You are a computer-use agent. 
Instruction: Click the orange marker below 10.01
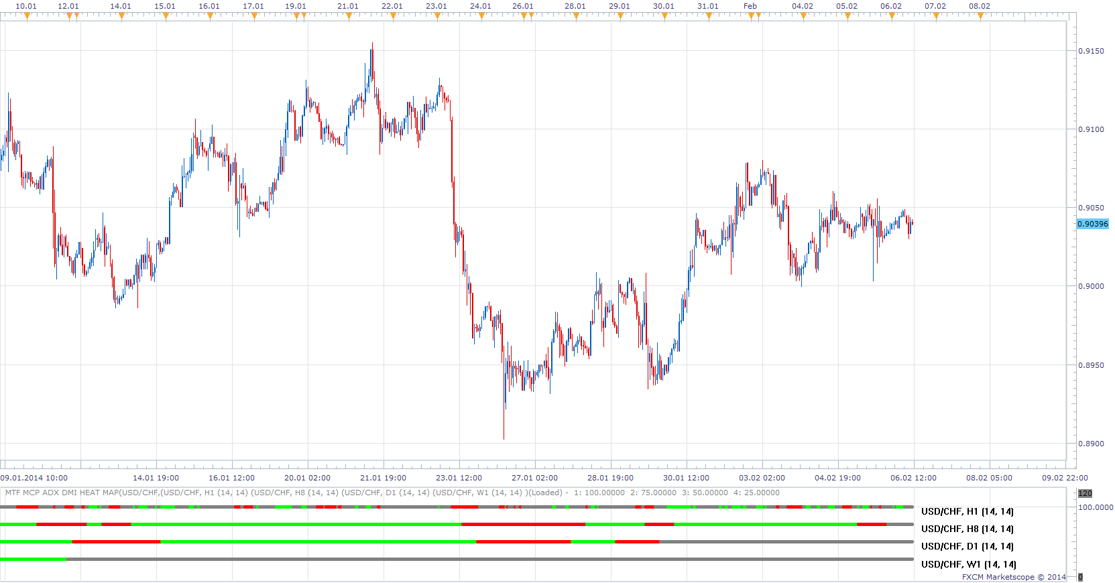[x=27, y=17]
